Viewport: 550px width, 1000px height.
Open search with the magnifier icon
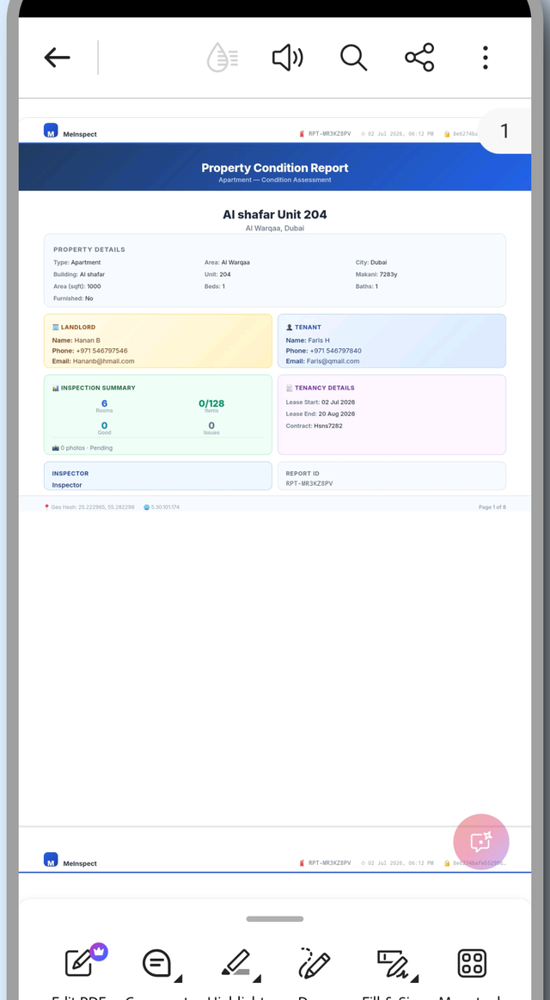353,58
